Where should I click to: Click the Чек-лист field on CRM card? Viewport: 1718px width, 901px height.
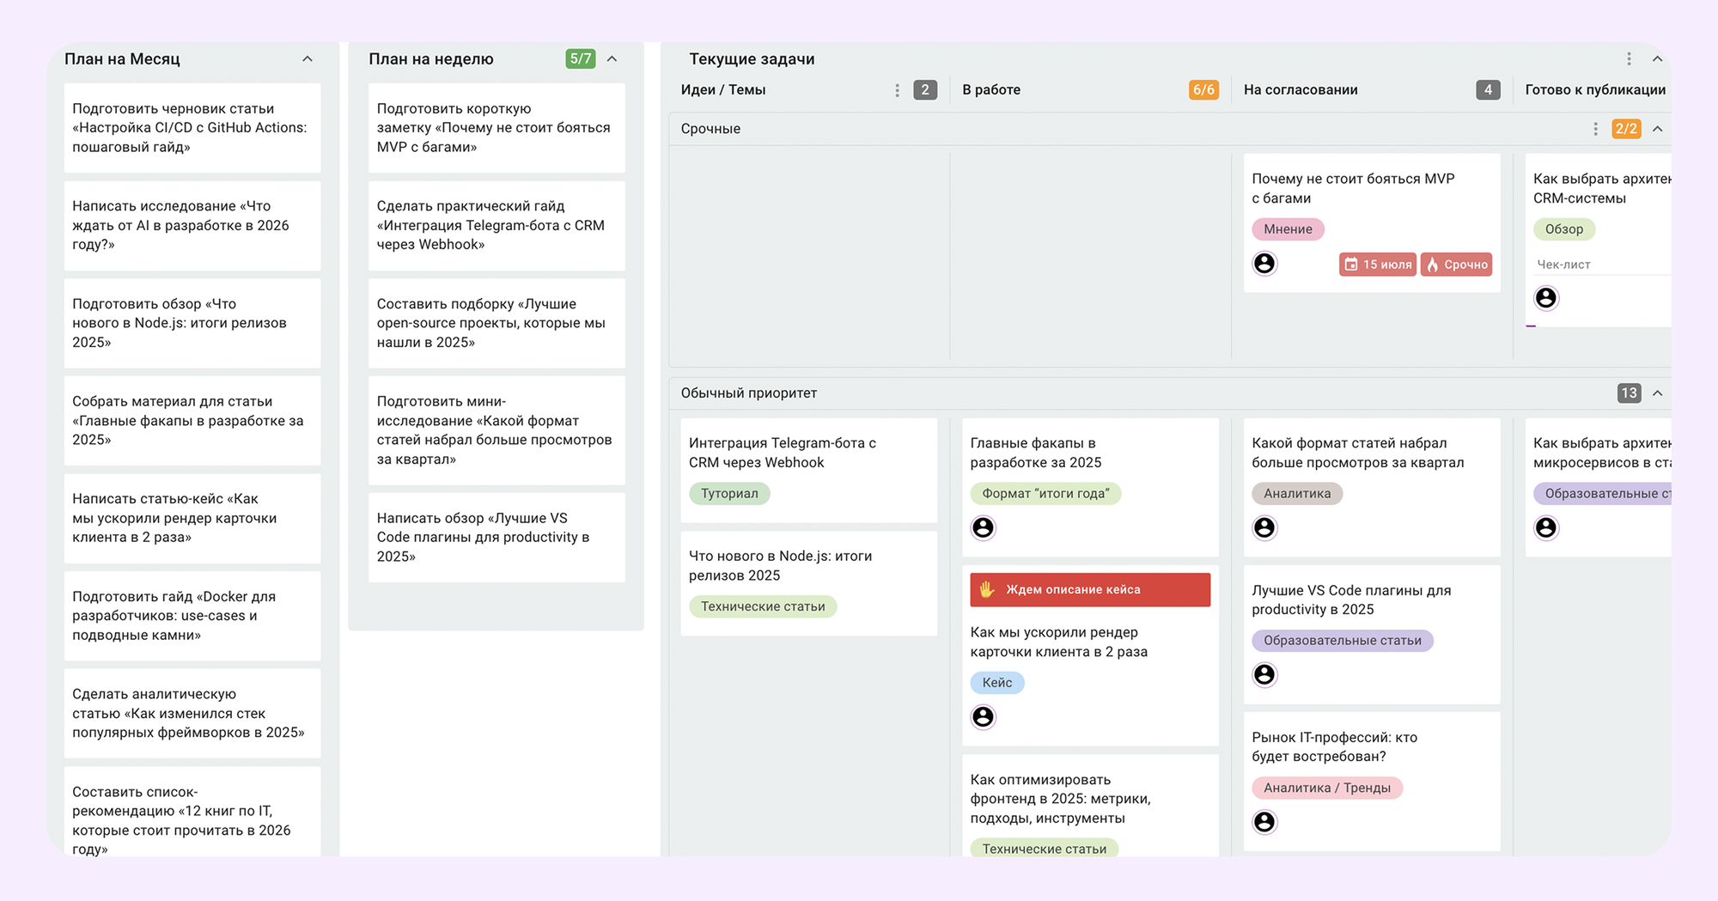1563,265
